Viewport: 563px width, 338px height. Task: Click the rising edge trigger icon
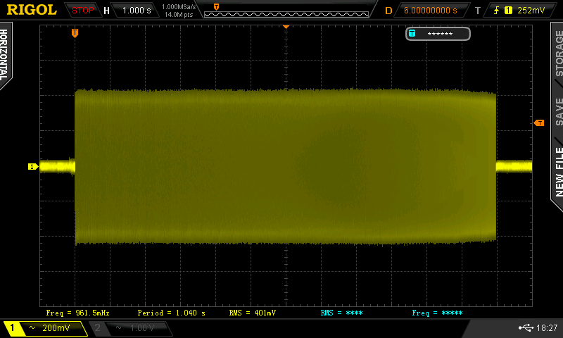(497, 11)
